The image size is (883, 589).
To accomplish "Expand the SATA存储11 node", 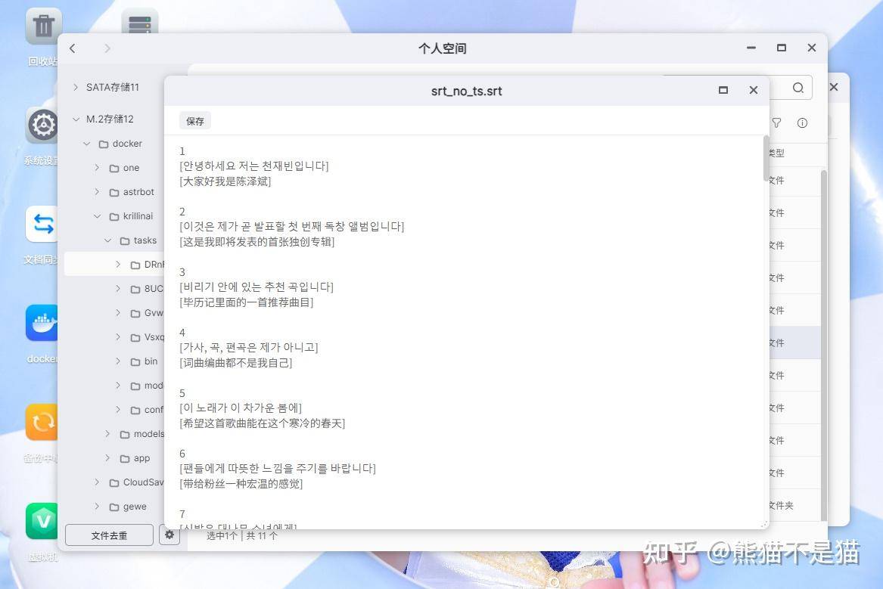I will click(76, 87).
